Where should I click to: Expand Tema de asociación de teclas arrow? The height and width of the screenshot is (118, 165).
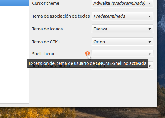(x=149, y=16)
